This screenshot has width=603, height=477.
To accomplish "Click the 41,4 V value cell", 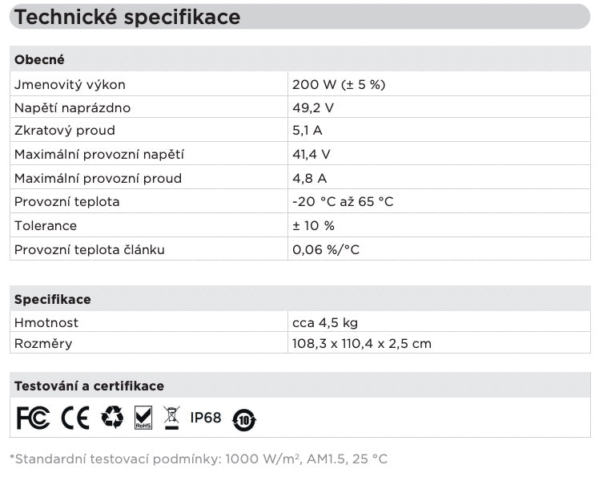I will 439,154.
